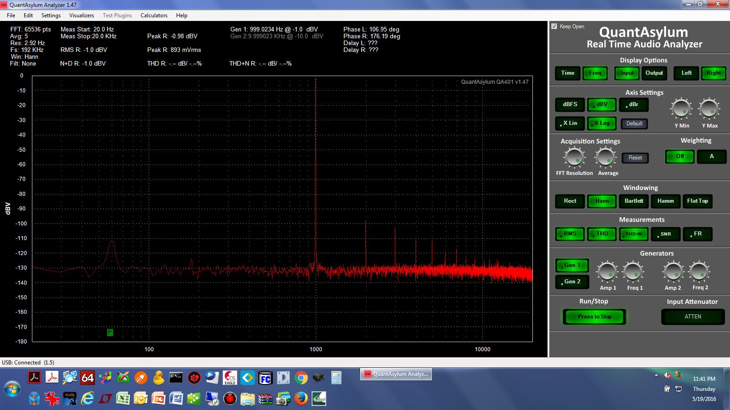Click the acquisition Reset button
This screenshot has height=410, width=730.
[635, 158]
